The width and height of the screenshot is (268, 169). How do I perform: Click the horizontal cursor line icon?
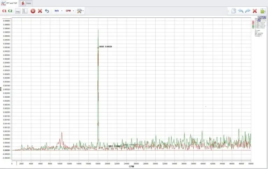pyautogui.click(x=17, y=11)
